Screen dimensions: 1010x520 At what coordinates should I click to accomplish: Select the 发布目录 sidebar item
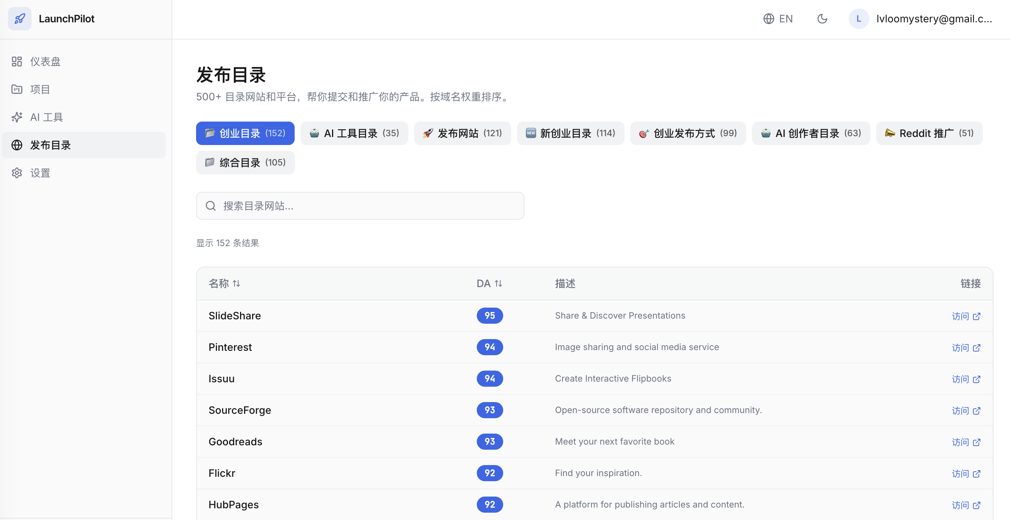(x=84, y=145)
